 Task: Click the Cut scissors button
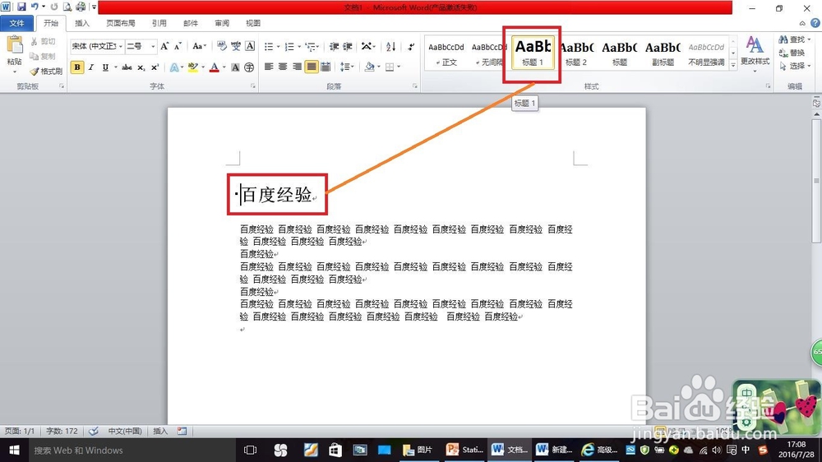click(x=43, y=41)
